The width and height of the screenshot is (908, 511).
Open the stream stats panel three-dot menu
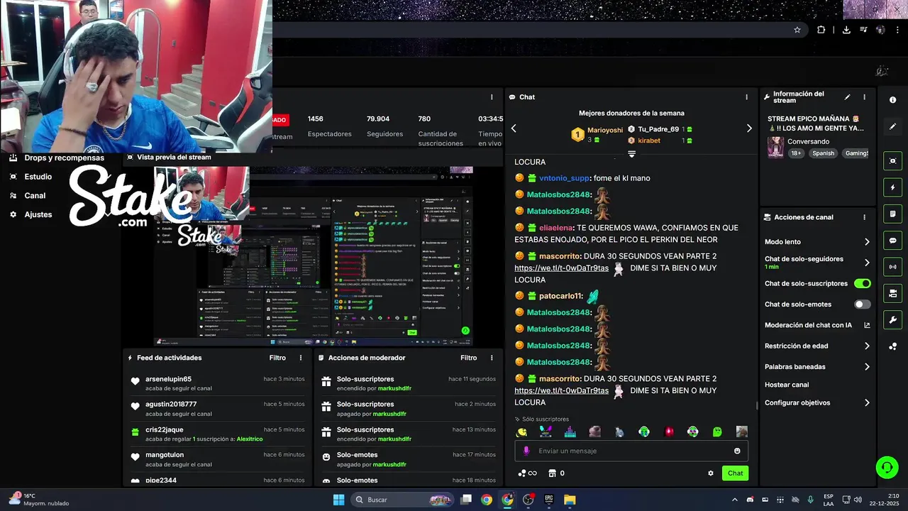click(492, 97)
